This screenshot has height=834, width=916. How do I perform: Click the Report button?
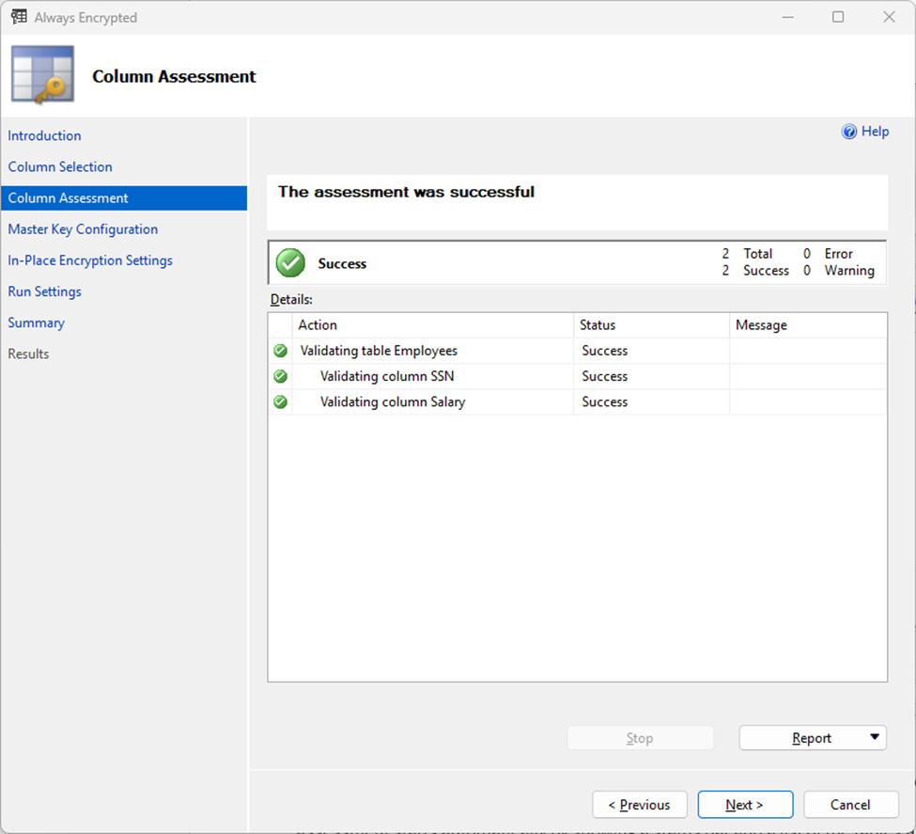pos(812,738)
